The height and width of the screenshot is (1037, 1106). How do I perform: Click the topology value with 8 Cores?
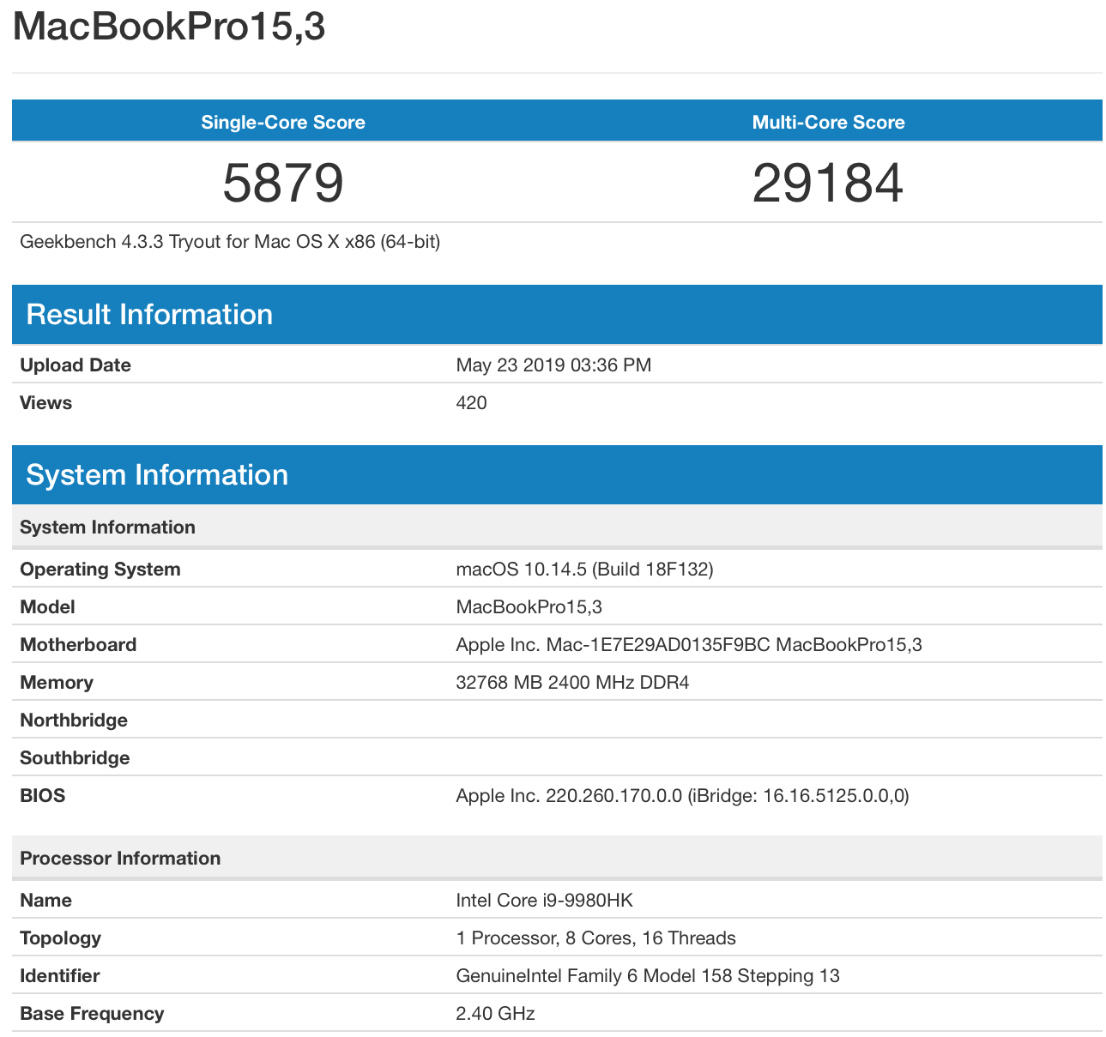[x=595, y=938]
